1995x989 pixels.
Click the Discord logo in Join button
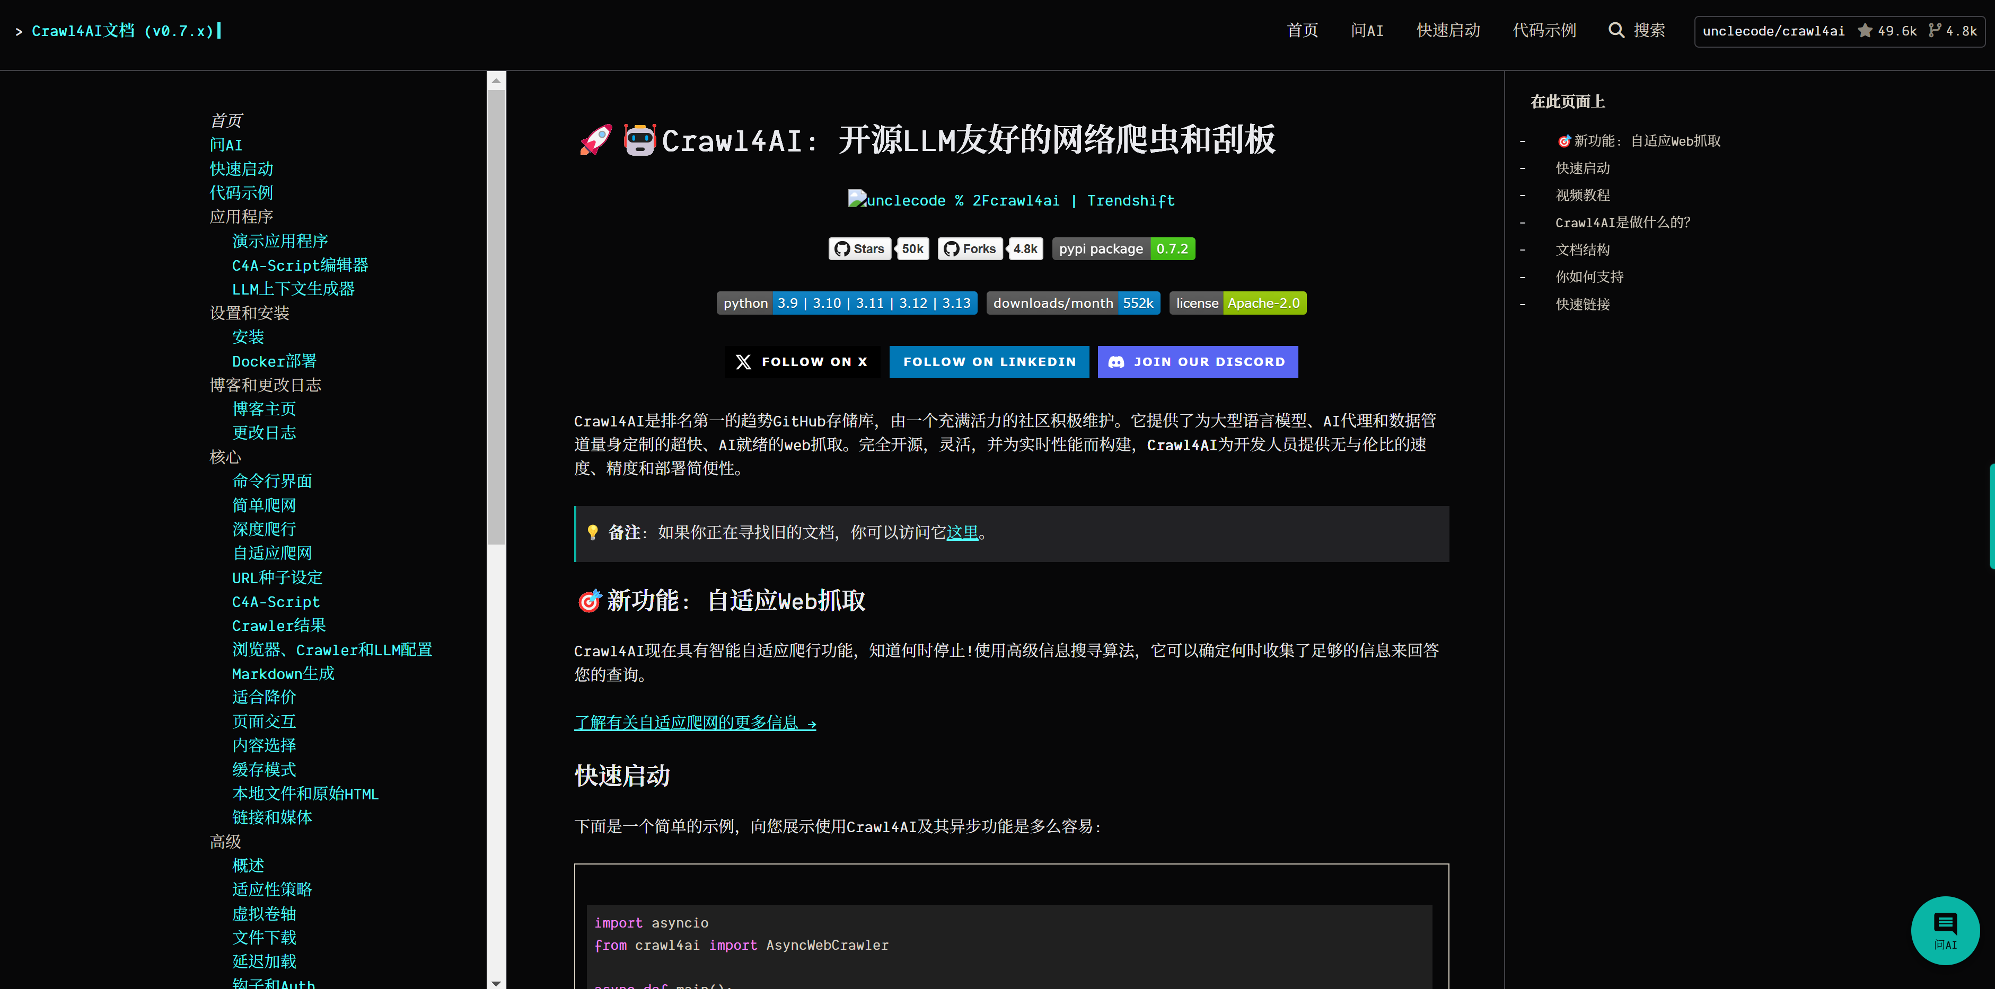click(1116, 361)
